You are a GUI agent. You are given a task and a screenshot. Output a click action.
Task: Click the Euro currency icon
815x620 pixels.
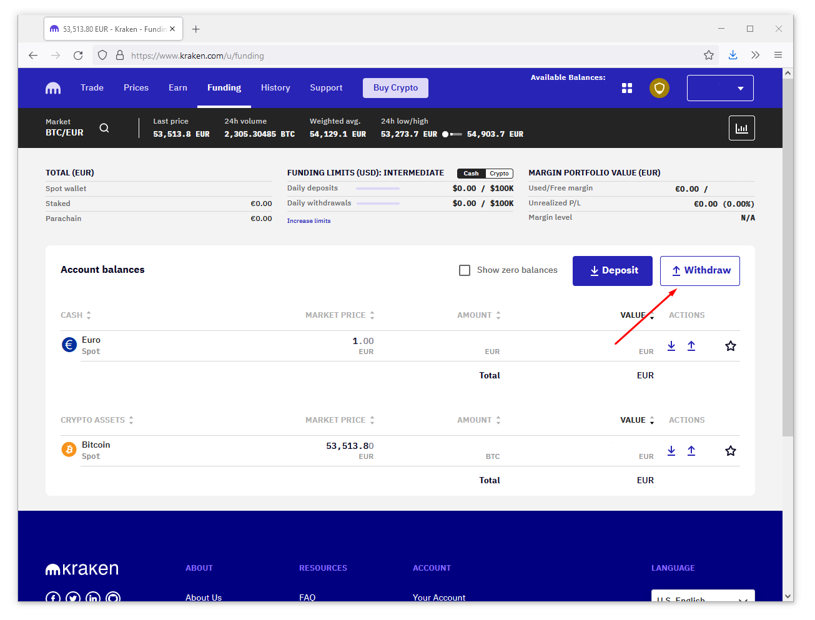coord(69,345)
